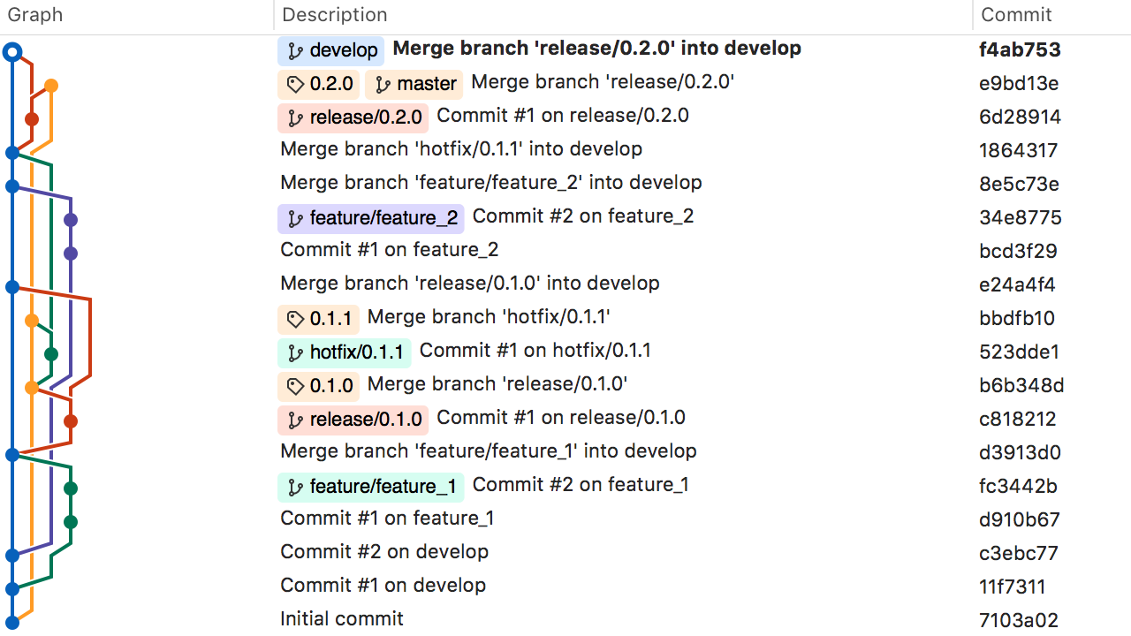This screenshot has width=1131, height=636.
Task: Click the branch icon on the develop label
Action: click(x=296, y=50)
